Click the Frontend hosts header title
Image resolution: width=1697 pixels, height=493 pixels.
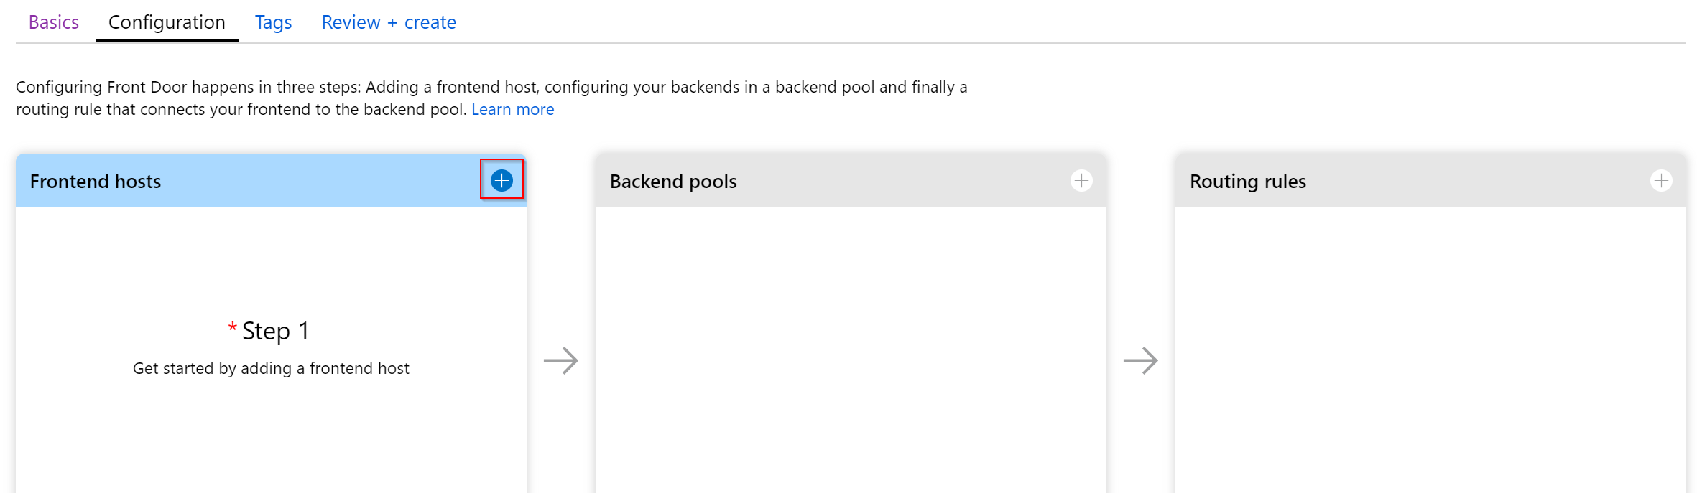coord(96,181)
